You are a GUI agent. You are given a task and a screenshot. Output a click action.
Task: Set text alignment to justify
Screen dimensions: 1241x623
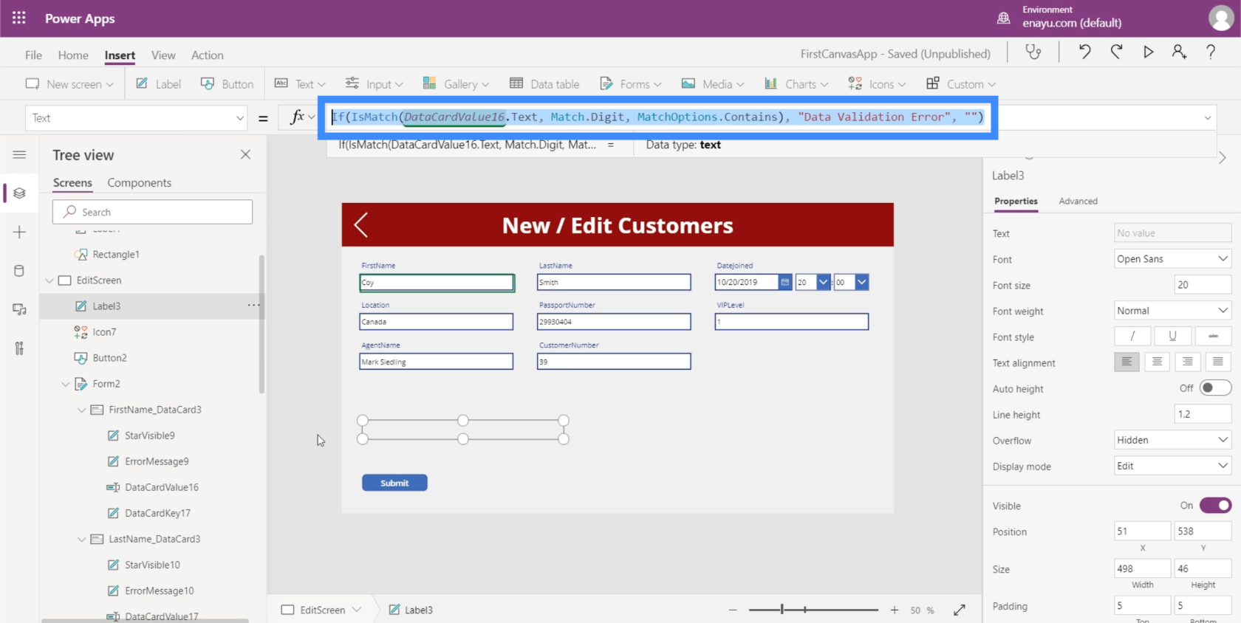point(1218,362)
